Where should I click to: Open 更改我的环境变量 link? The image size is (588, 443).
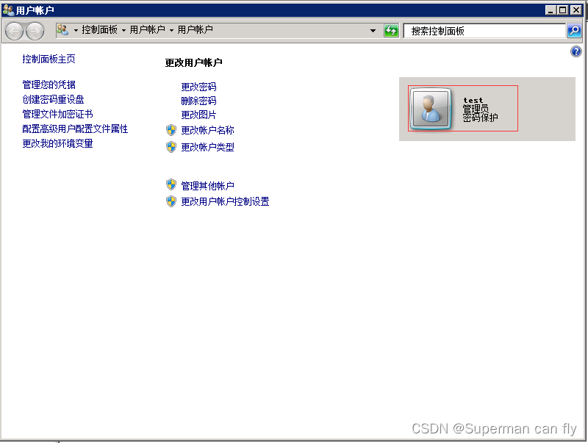[58, 143]
